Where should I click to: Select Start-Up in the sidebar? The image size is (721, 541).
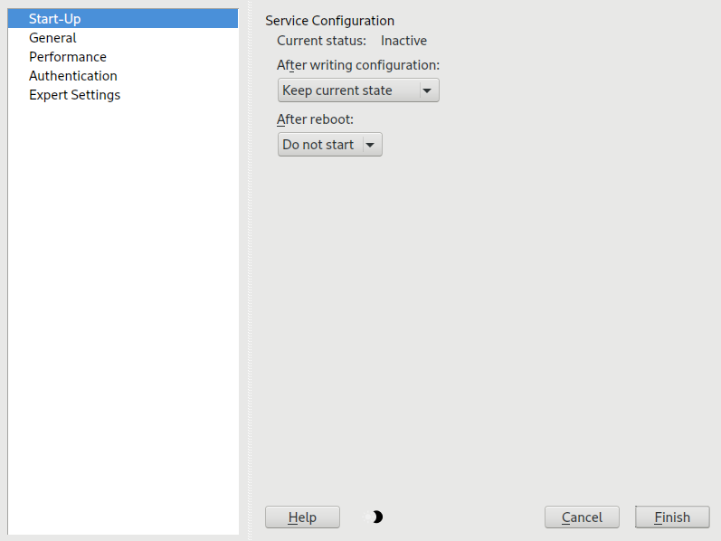(x=54, y=19)
